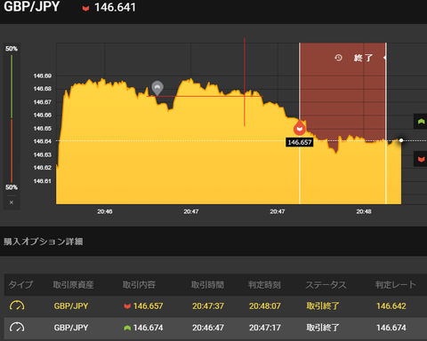
Task: Click settlement rate 146.642
Action: click(x=391, y=306)
